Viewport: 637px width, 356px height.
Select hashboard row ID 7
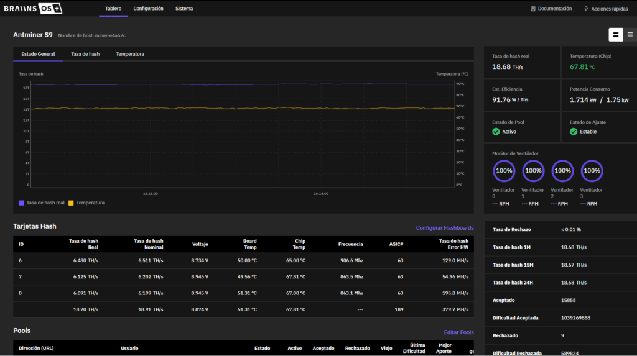(x=243, y=277)
